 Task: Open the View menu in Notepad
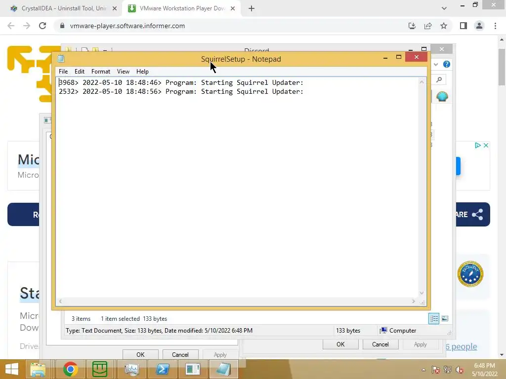pyautogui.click(x=123, y=72)
